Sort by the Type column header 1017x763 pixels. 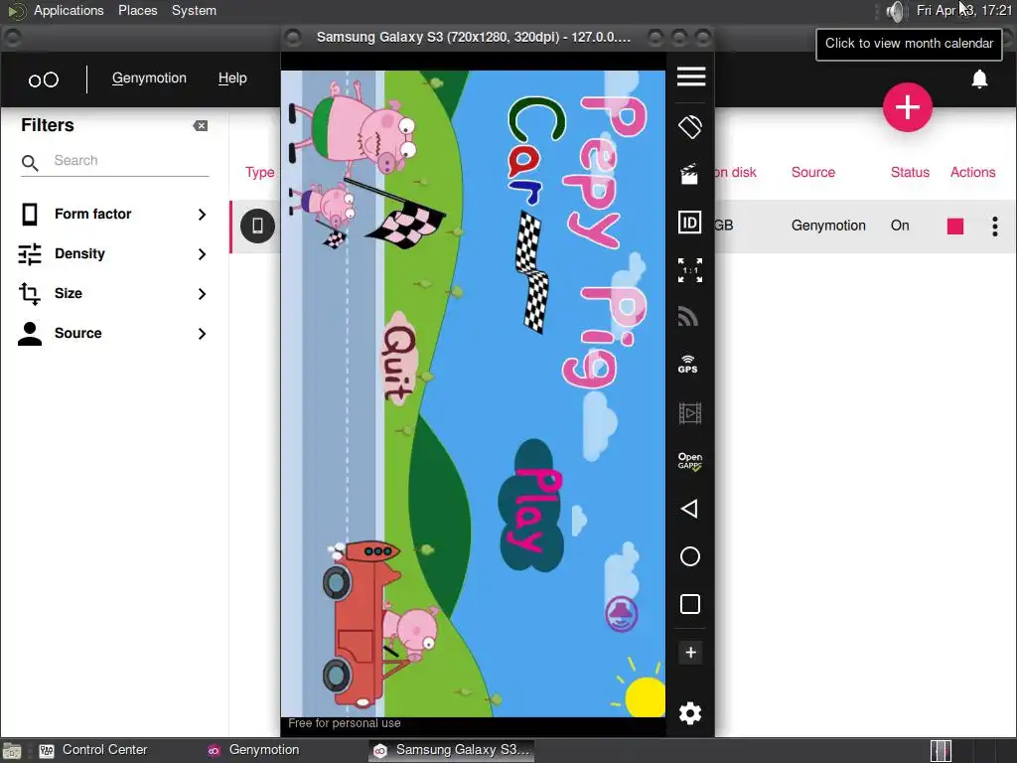coord(259,172)
